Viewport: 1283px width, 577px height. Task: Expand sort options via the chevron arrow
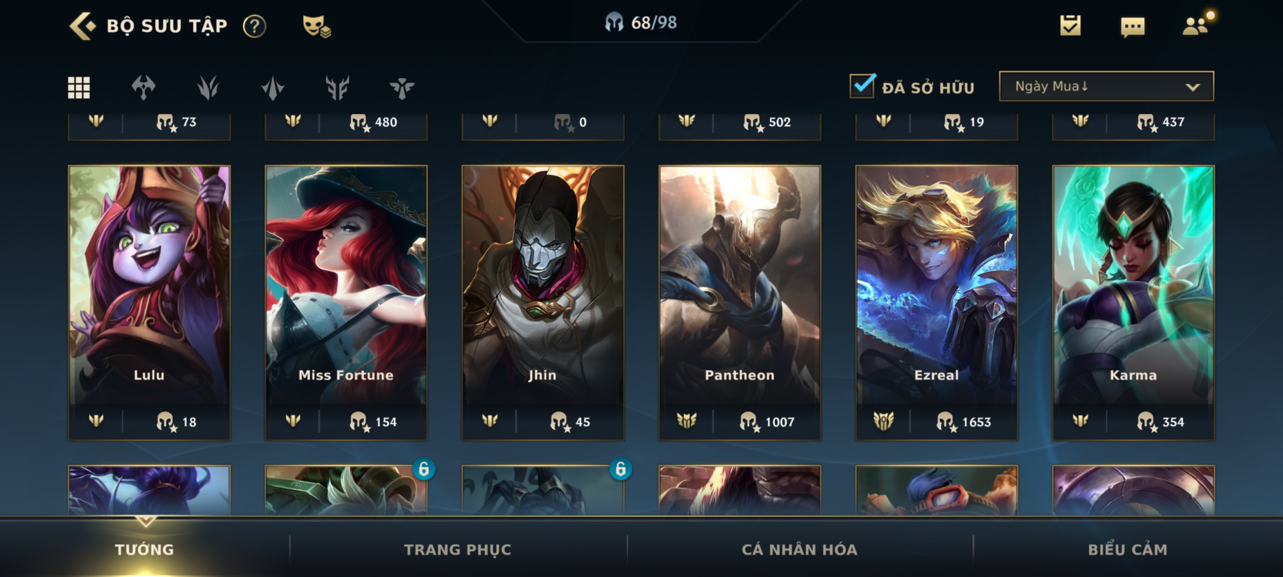point(1192,88)
